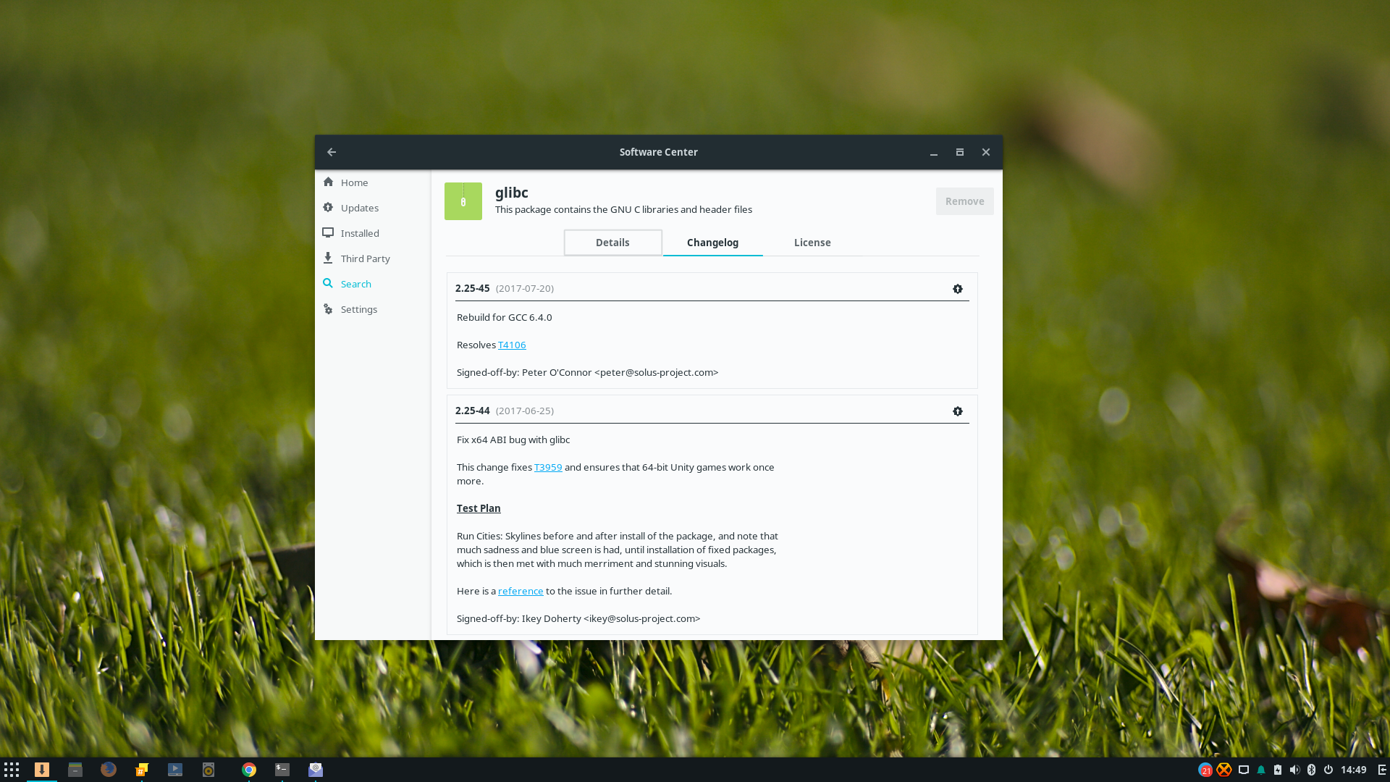Click the power tray icon
1390x782 pixels.
point(1328,770)
